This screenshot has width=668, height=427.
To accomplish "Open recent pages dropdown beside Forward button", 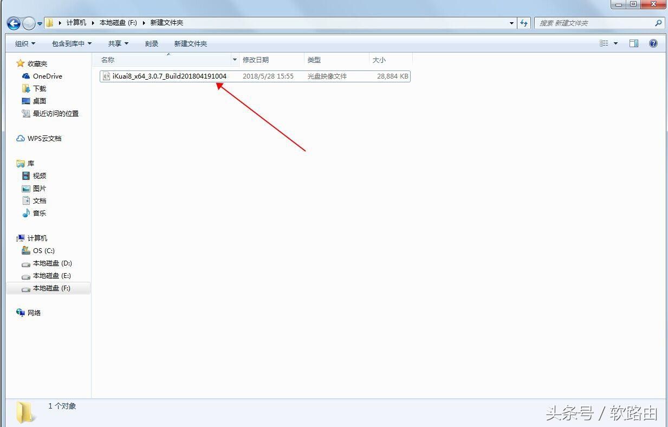I will (x=40, y=24).
